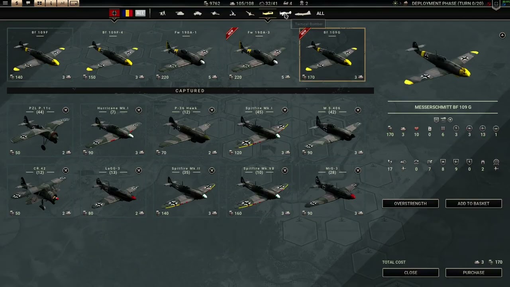
Task: Click the air attack crosshair icon
Action: click(483, 128)
